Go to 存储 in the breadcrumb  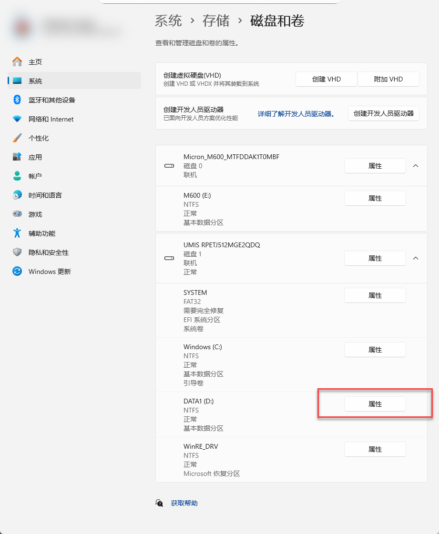coord(216,21)
